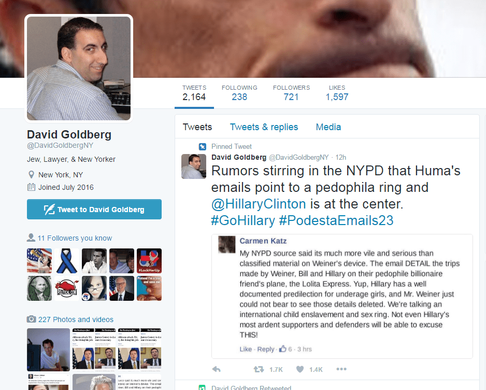The height and width of the screenshot is (390, 486).
Task: Click the #LockHerUp follower avatar thumbnail
Action: [x=149, y=261]
